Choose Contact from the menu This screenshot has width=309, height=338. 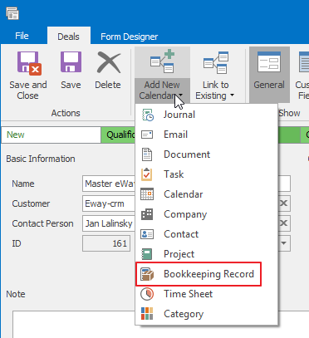206,234
